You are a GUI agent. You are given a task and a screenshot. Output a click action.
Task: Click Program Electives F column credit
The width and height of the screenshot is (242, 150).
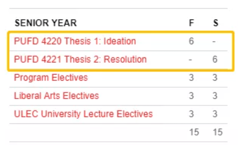tap(191, 78)
